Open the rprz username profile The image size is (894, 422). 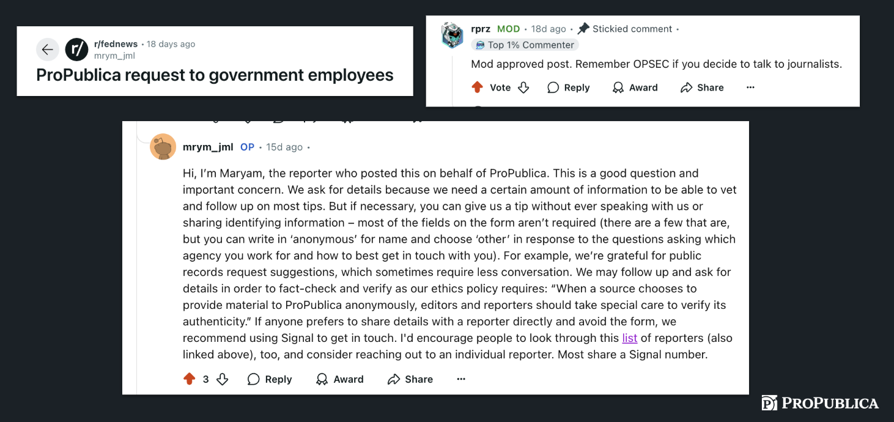click(x=481, y=29)
